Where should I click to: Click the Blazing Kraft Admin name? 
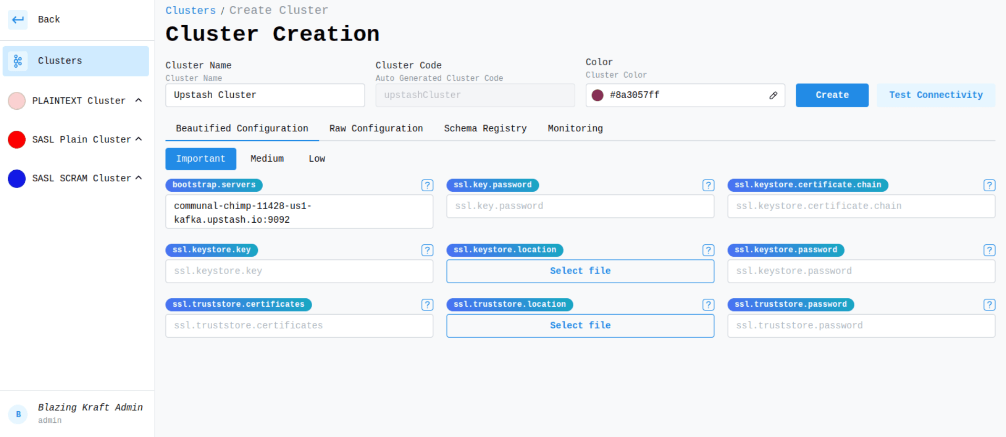click(90, 408)
